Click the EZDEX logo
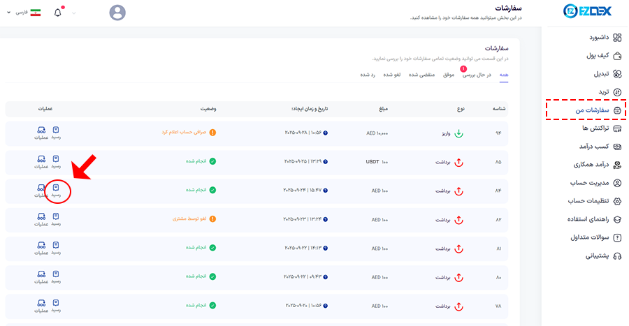This screenshot has height=326, width=629. point(585,13)
